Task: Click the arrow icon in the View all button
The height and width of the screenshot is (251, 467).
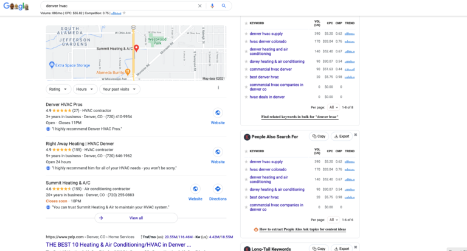Action: point(101,218)
